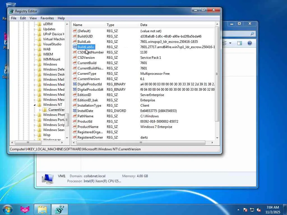Open the Edit menu
The width and height of the screenshot is (287, 215).
coord(23,18)
